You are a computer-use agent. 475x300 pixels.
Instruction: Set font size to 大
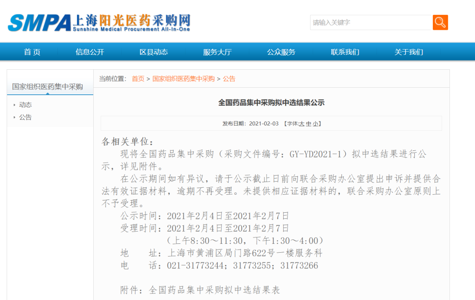302,124
